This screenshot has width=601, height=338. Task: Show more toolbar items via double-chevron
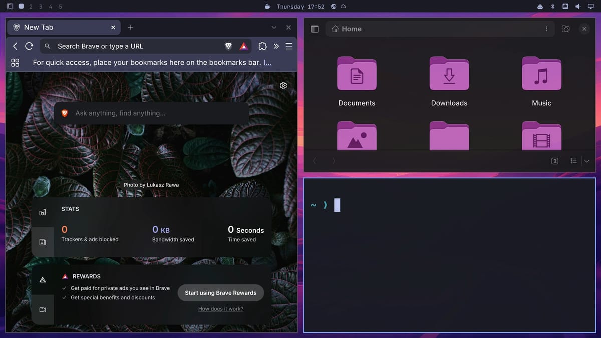276,46
